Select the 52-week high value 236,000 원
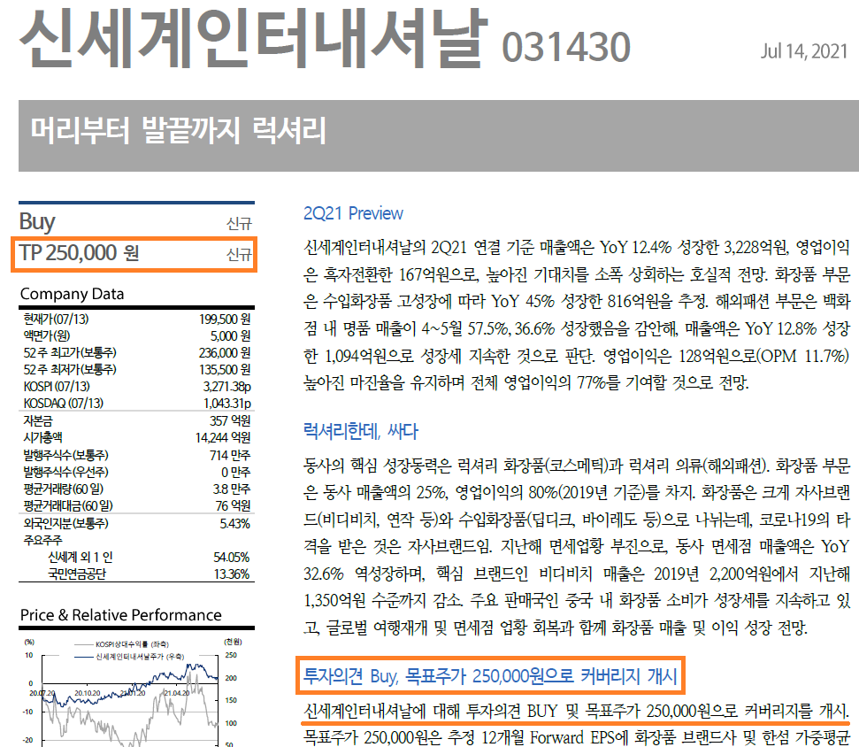 [225, 353]
